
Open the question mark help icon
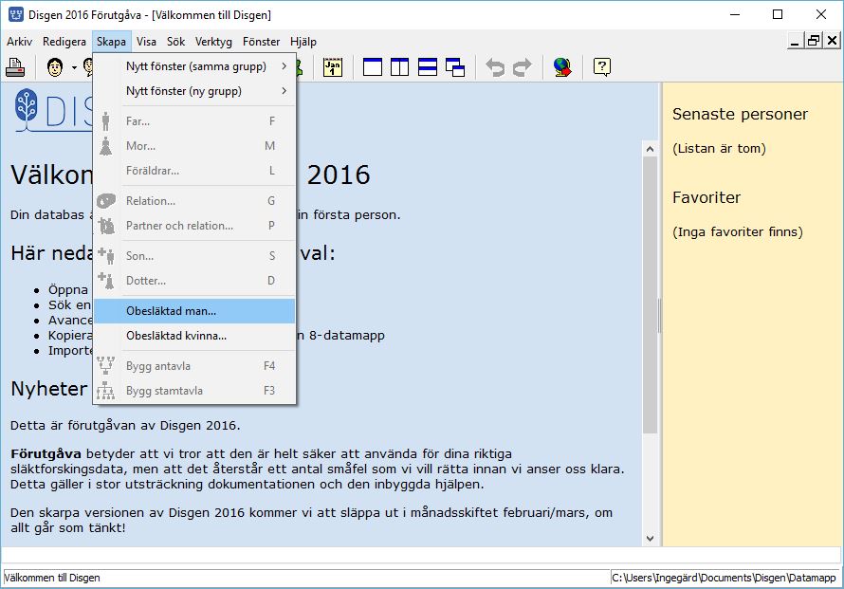[x=602, y=67]
